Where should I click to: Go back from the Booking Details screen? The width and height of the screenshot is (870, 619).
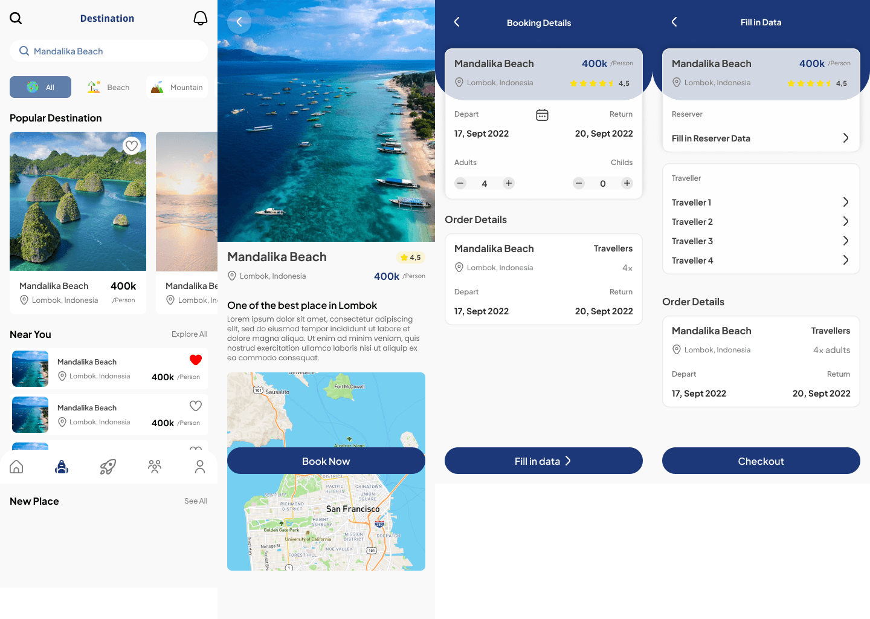[457, 22]
